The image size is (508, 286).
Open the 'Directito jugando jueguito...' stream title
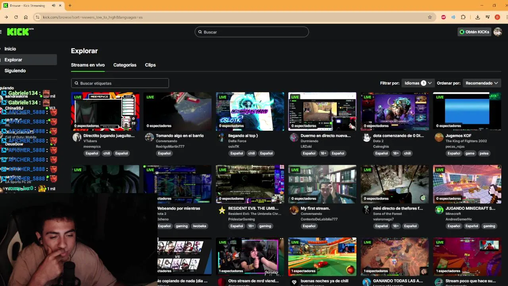click(109, 135)
